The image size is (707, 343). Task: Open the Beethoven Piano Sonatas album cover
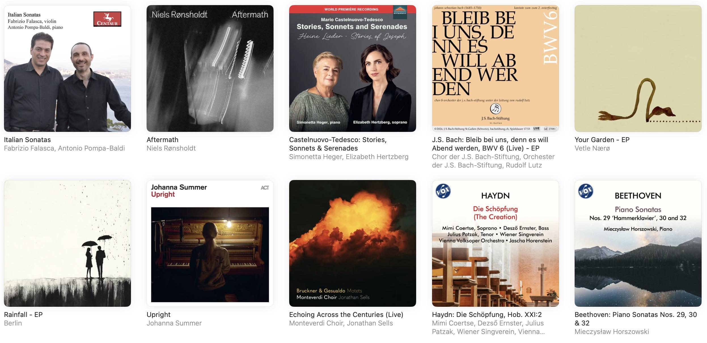pyautogui.click(x=638, y=243)
